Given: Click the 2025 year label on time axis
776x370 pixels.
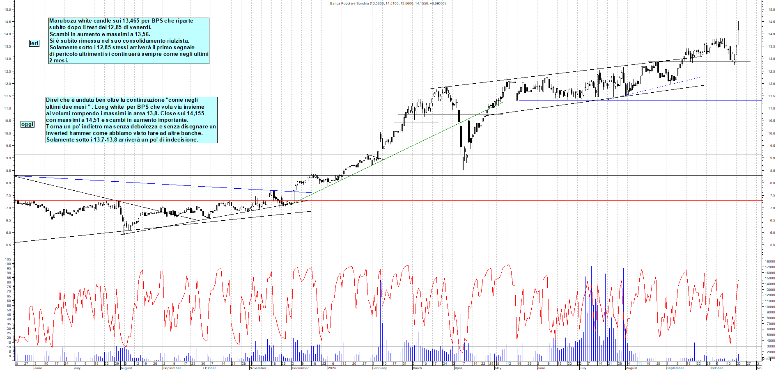Looking at the screenshot, I should click(332, 368).
